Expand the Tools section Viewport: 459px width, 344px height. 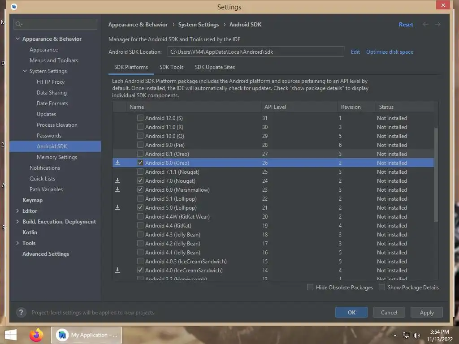click(17, 243)
